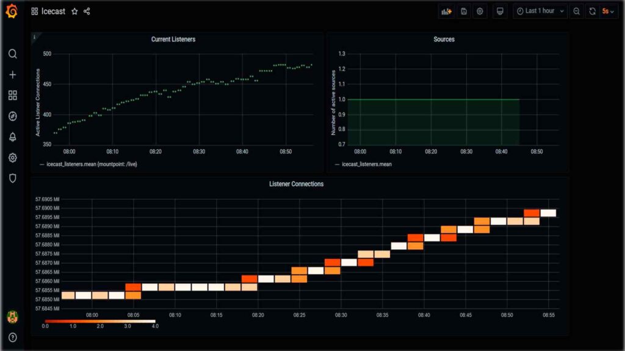The image size is (625, 351).
Task: Zoom out the time range
Action: click(x=576, y=12)
